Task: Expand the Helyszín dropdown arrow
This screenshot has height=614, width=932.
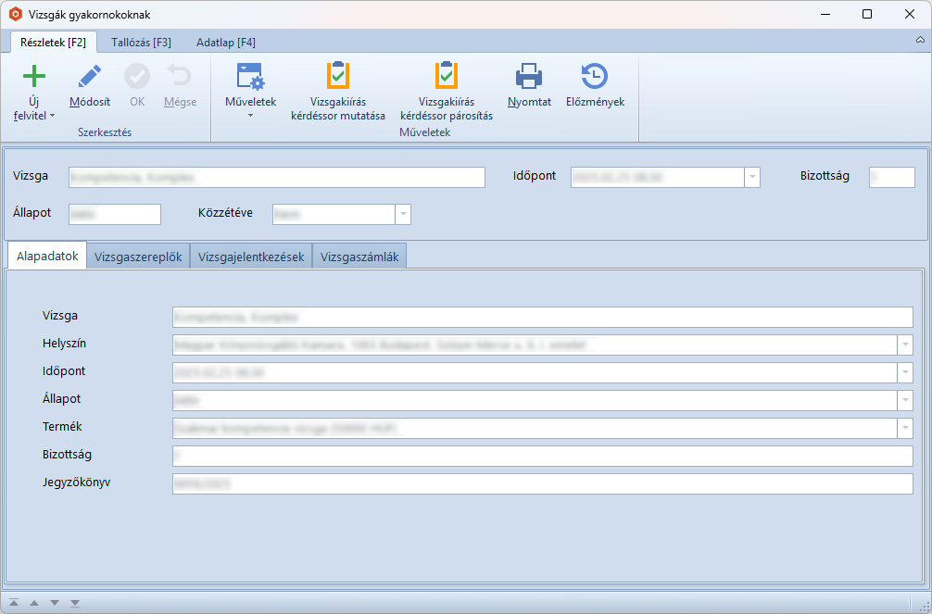Action: point(904,345)
